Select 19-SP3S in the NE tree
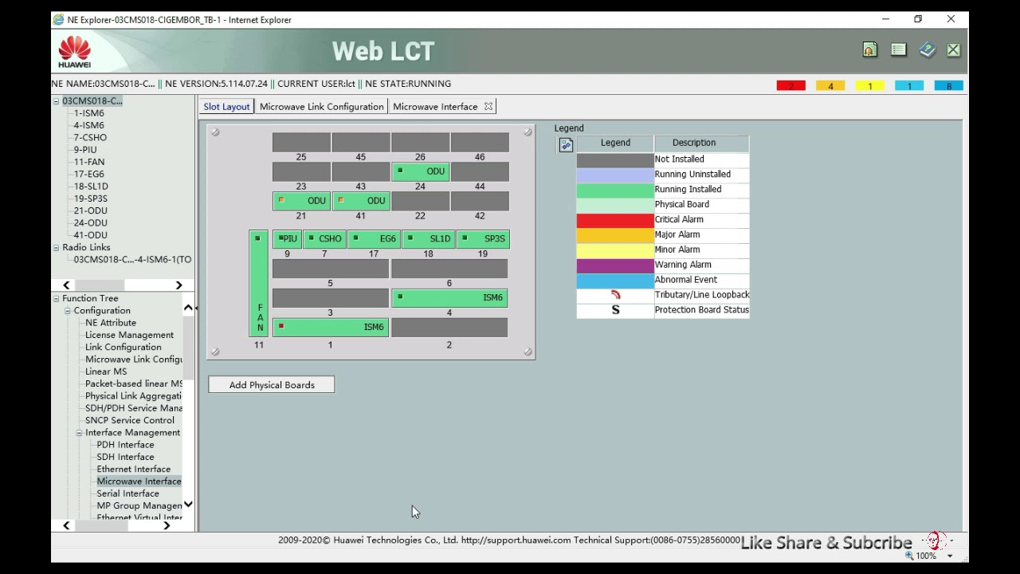The width and height of the screenshot is (1020, 574). (x=90, y=199)
